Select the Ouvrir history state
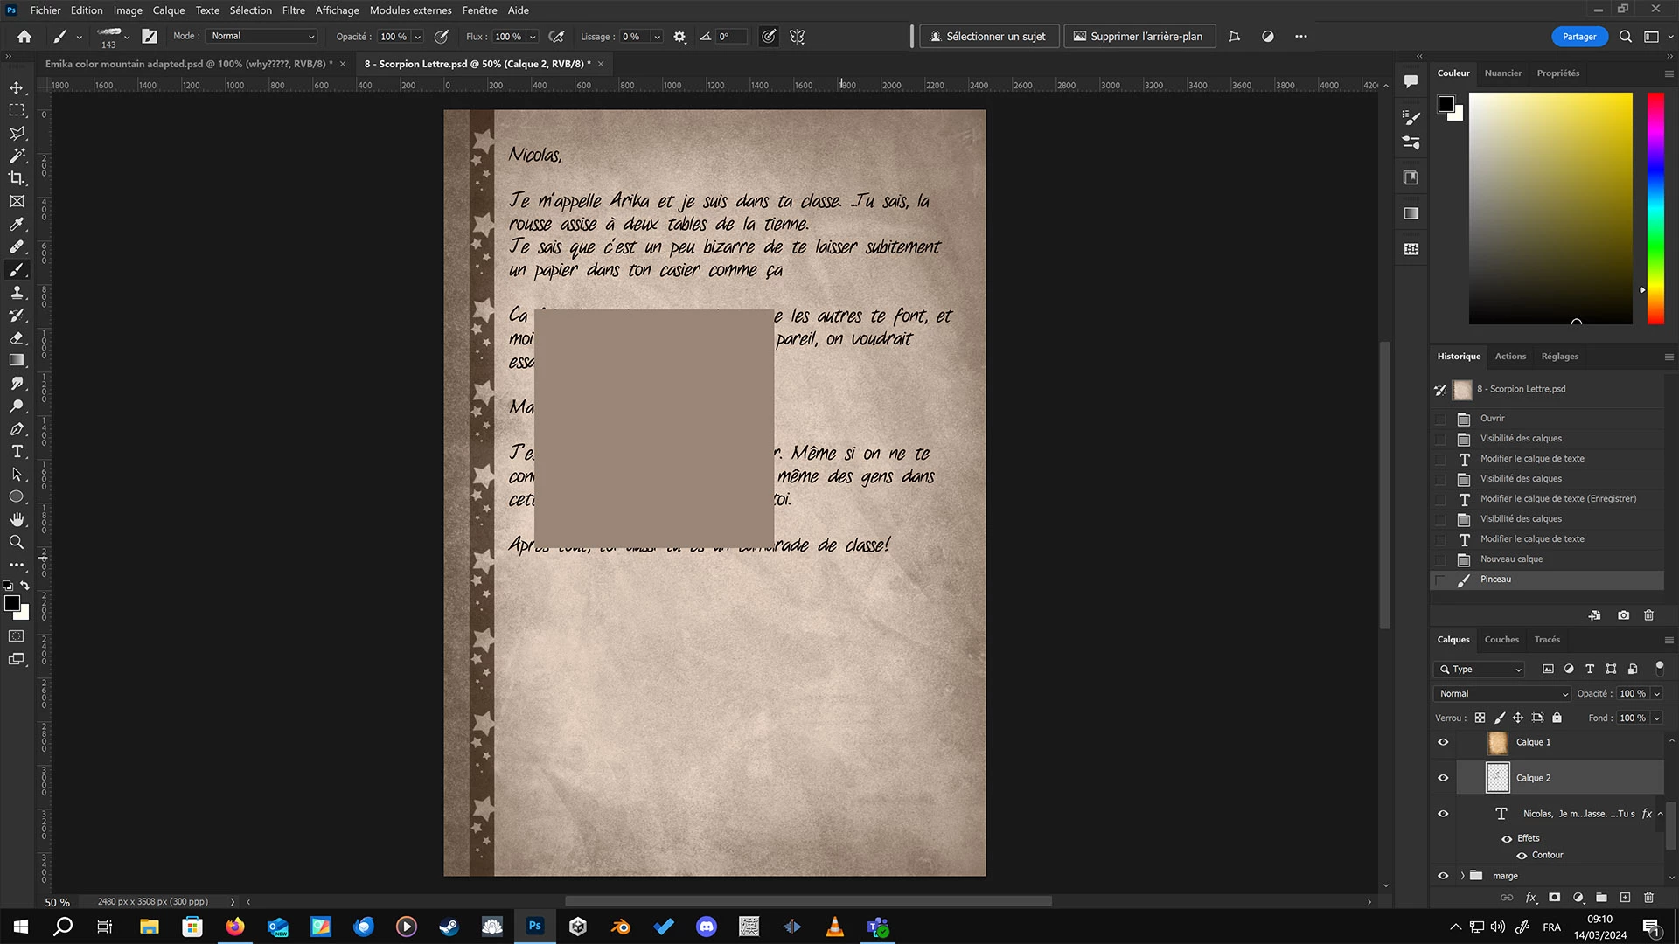This screenshot has height=944, width=1679. (x=1492, y=418)
